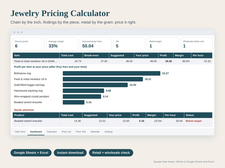Select the Average margin card
Image resolution: width=225 pixels, height=168 pixels.
pos(62,44)
